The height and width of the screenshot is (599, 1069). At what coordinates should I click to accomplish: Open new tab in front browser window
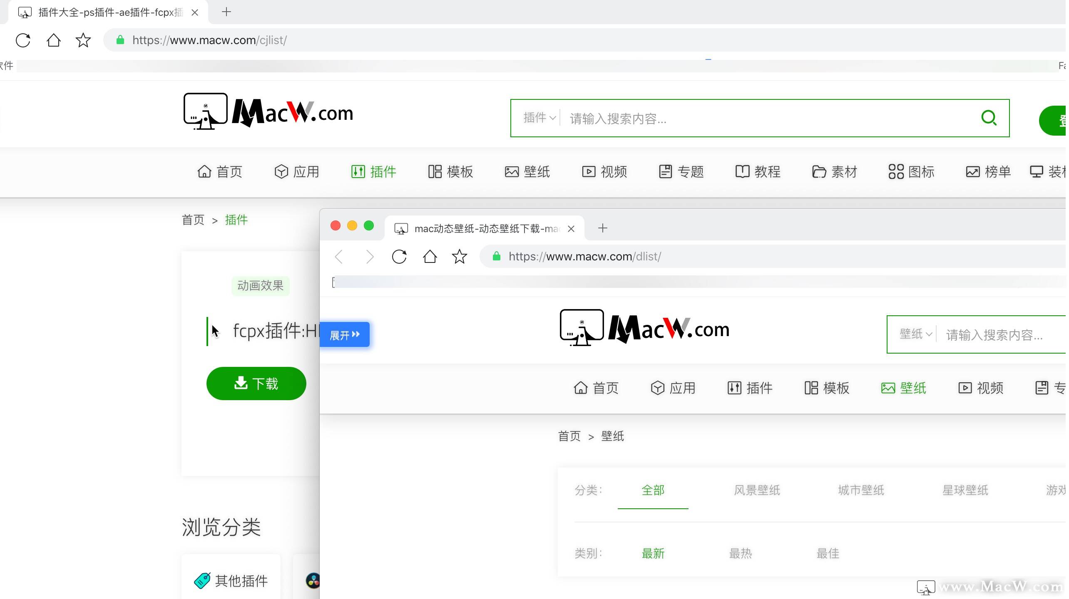(603, 228)
